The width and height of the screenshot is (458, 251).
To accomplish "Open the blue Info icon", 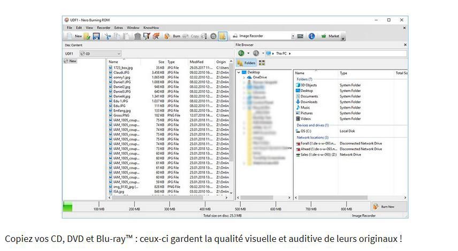I will (311, 36).
